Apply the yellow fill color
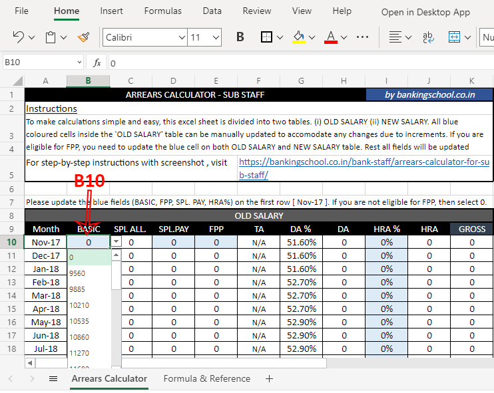 [x=299, y=37]
